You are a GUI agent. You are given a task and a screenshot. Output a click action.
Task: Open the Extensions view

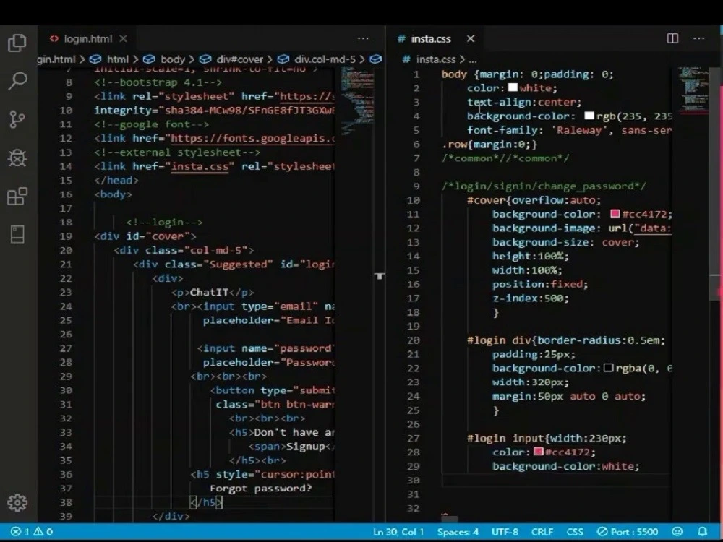coord(17,197)
